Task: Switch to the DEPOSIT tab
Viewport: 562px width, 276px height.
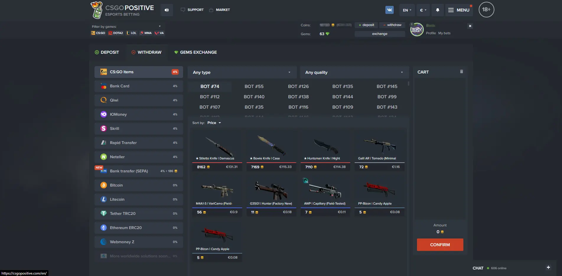Action: tap(107, 52)
